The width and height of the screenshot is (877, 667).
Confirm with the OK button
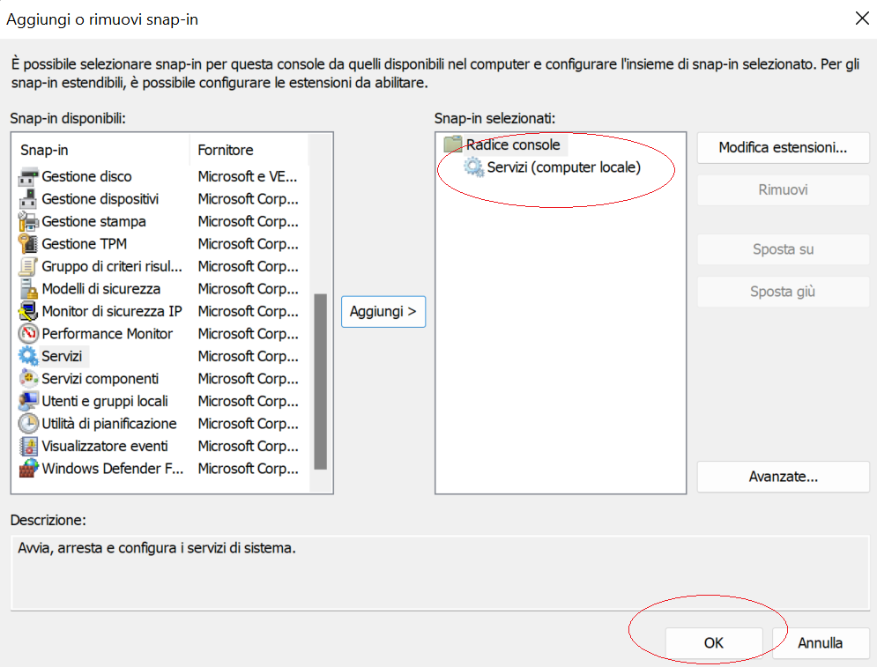[714, 643]
